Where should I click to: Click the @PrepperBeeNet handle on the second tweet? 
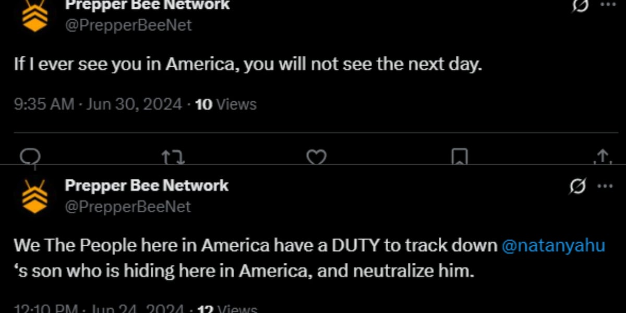click(x=128, y=207)
